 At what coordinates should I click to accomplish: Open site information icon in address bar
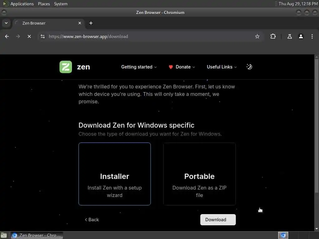pyautogui.click(x=43, y=36)
